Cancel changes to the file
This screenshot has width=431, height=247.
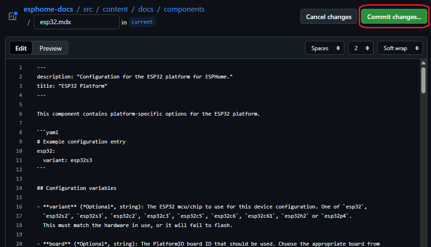329,17
